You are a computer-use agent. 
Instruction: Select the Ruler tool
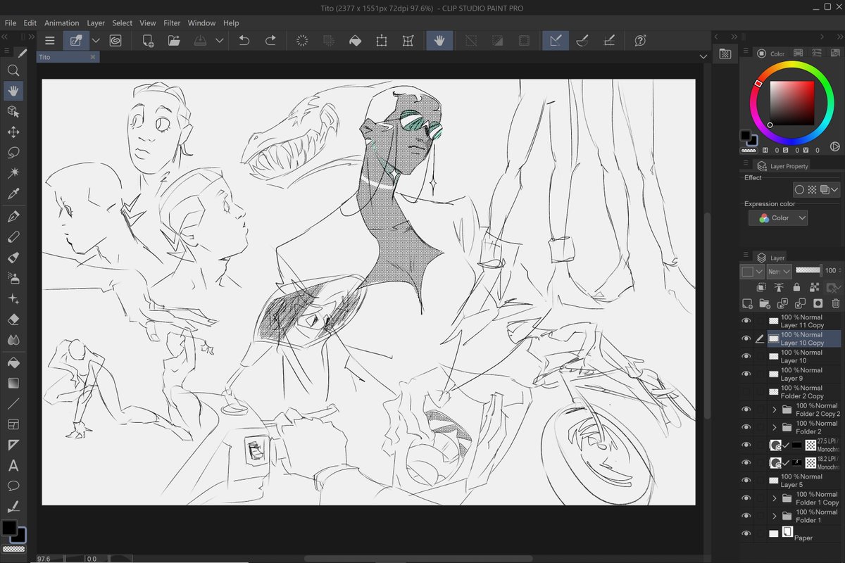[x=13, y=445]
